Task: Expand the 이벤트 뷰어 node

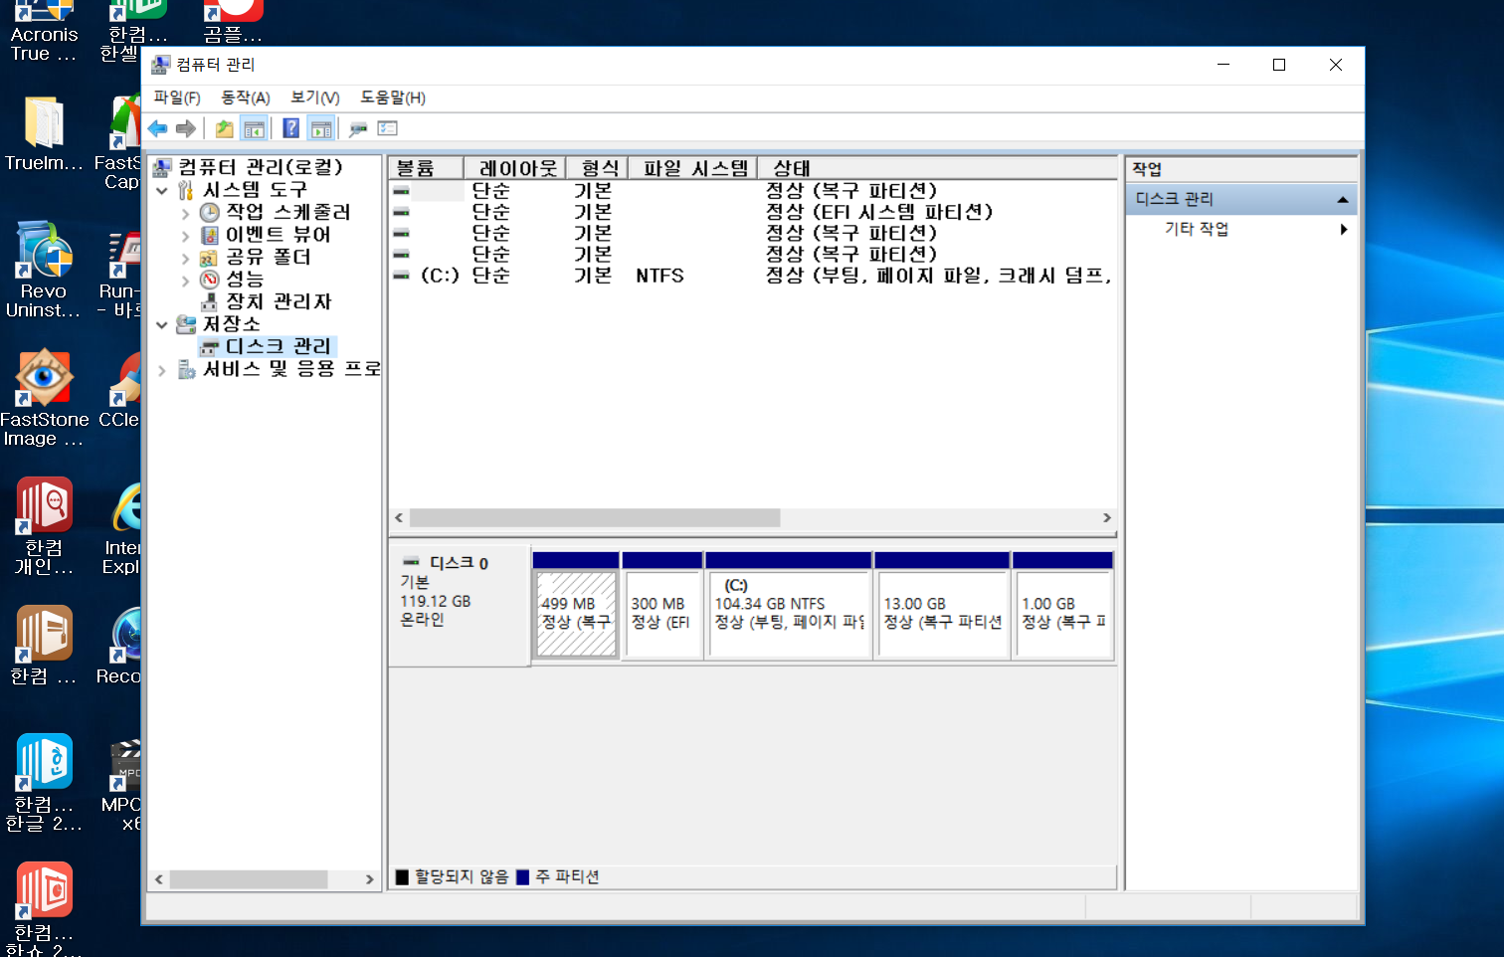Action: point(185,236)
